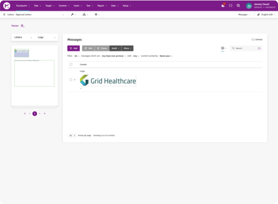This screenshot has width=278, height=204.
Task: Expand the Grid Healthcare logo row
Action: (x=75, y=80)
